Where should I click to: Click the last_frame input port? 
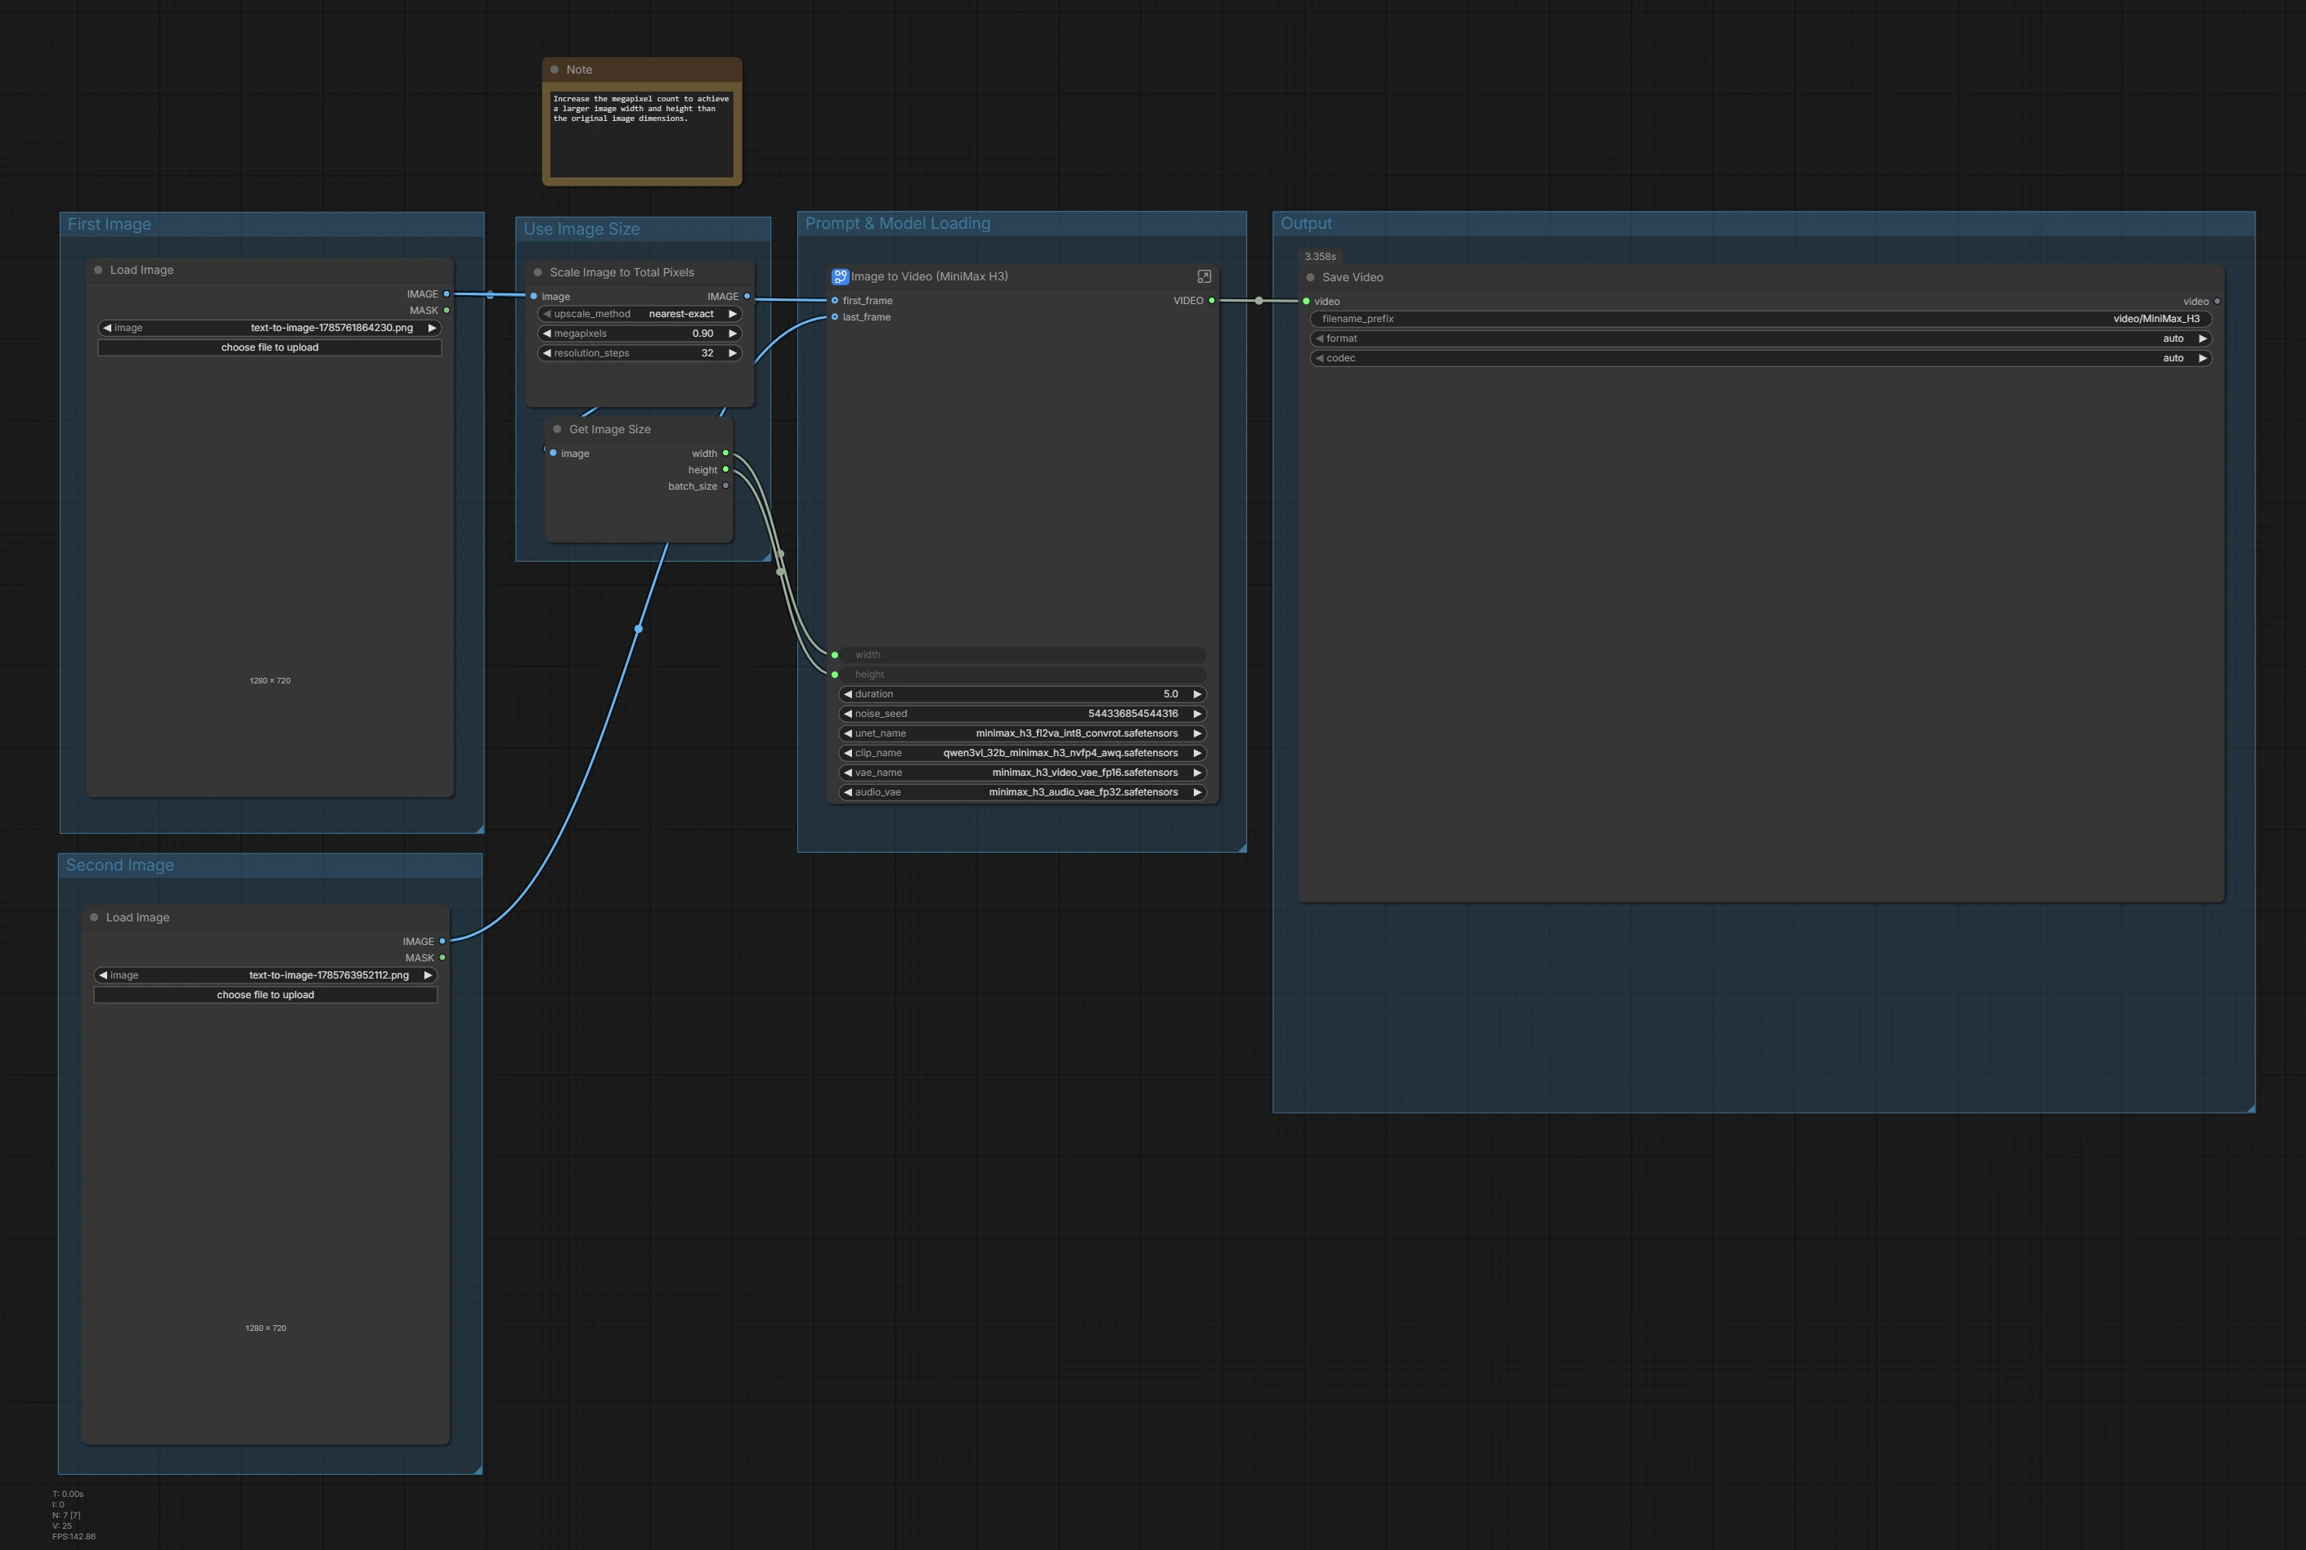click(835, 316)
